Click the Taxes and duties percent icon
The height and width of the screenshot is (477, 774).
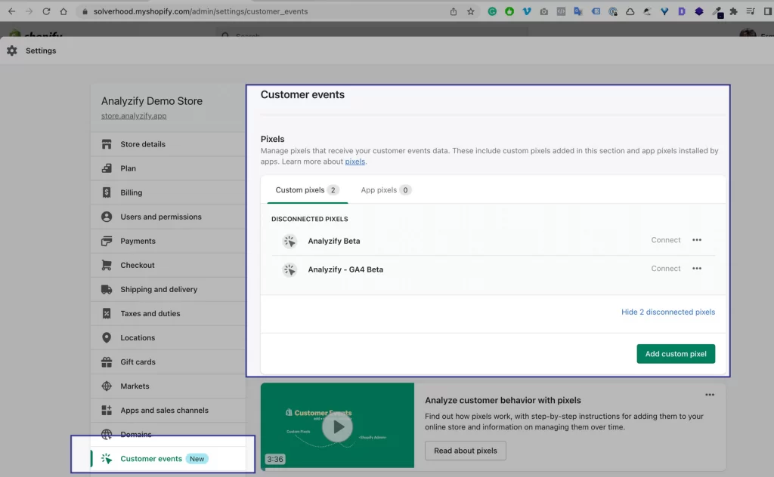point(106,313)
